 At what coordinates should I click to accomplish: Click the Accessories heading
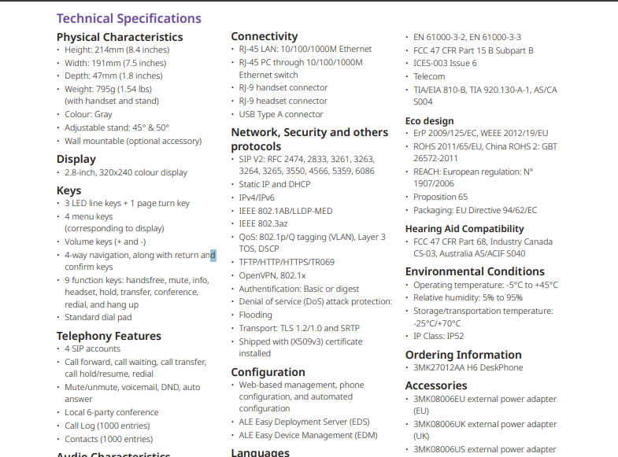pos(436,385)
